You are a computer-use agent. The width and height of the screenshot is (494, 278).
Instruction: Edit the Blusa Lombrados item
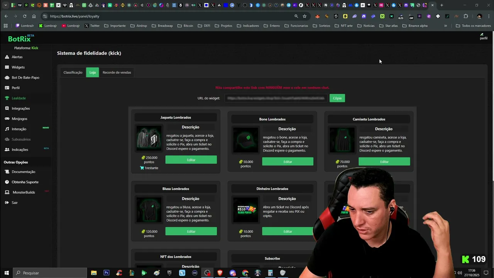[191, 231]
